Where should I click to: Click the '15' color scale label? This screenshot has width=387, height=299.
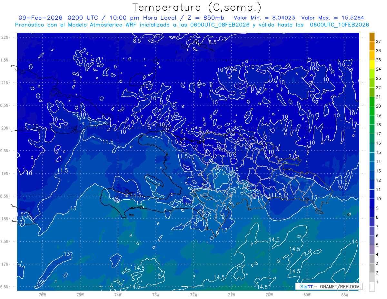tap(379, 153)
